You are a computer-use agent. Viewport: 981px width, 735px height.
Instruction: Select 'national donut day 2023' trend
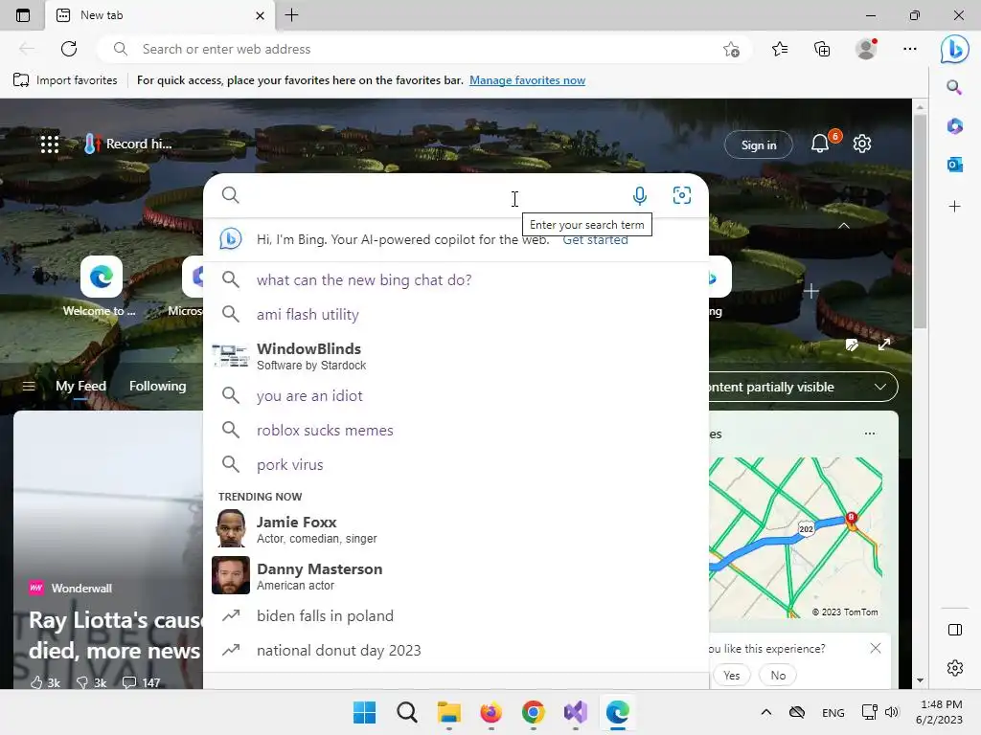click(456, 651)
